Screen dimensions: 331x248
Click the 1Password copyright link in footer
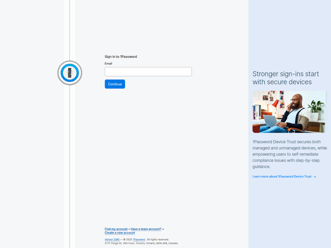tap(138, 239)
